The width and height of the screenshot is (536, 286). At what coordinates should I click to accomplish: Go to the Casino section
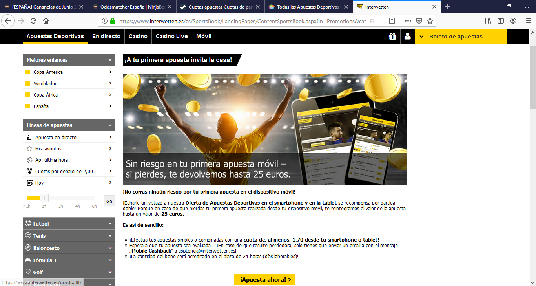pyautogui.click(x=138, y=36)
